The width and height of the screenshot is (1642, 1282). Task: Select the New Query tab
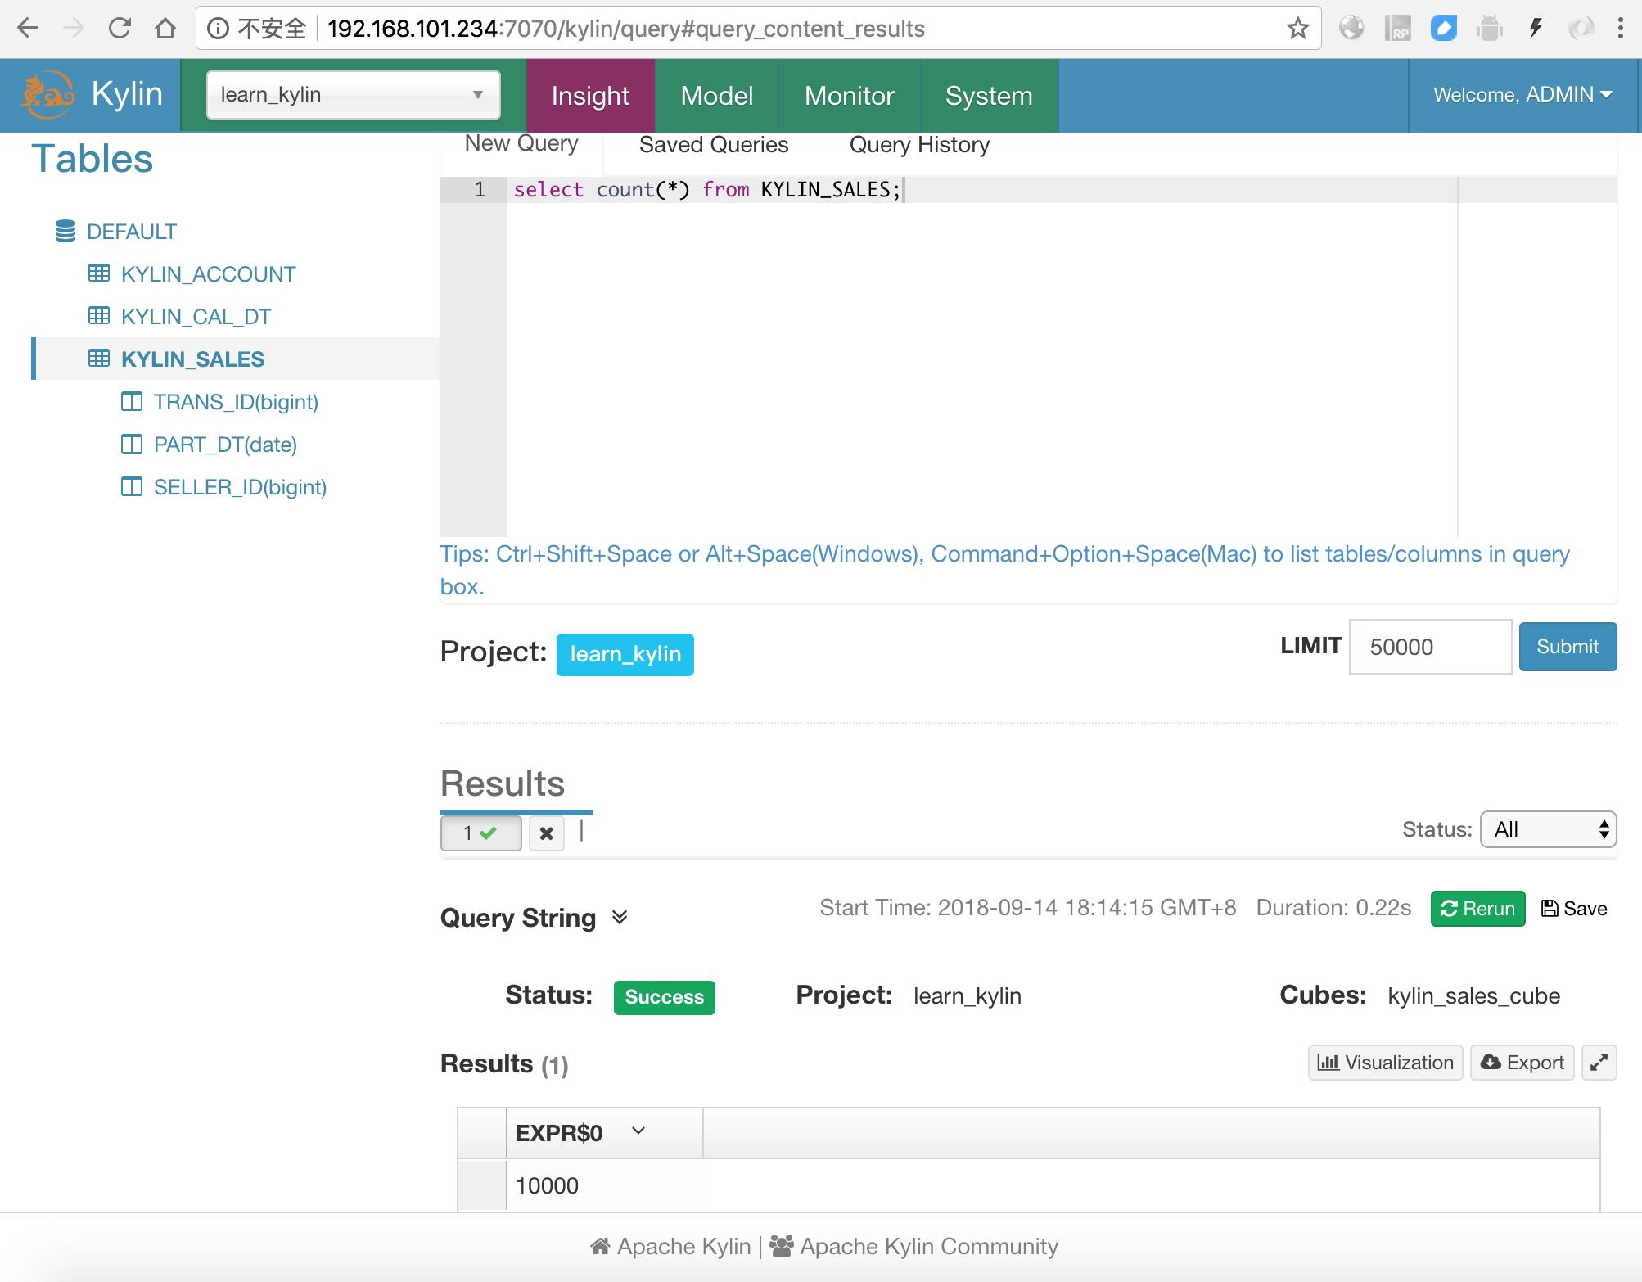(x=521, y=143)
